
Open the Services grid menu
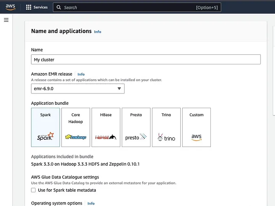[x=29, y=7]
